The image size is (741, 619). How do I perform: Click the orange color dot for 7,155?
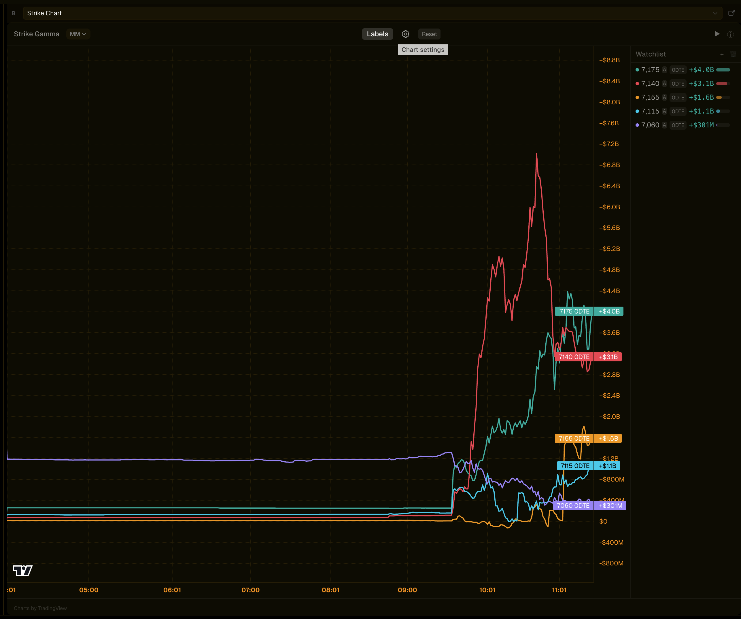[637, 97]
